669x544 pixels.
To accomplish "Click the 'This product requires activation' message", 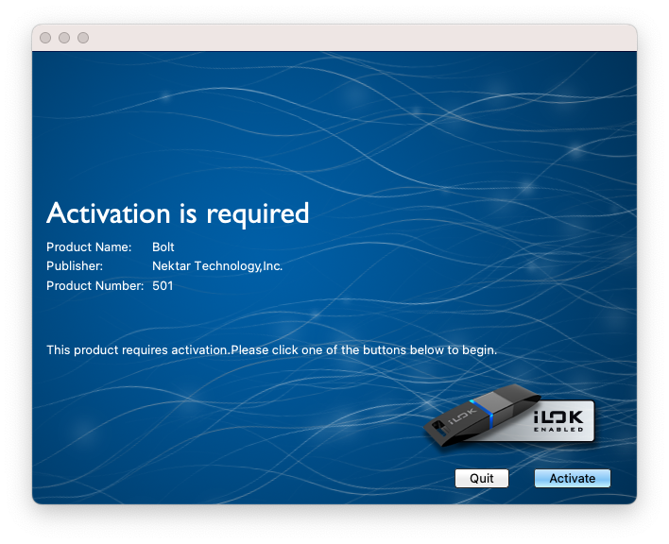I will (272, 350).
